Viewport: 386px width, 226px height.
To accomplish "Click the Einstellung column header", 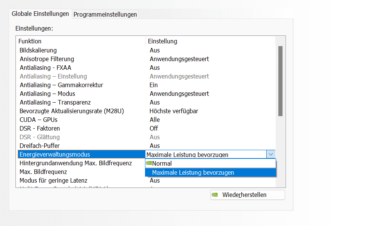I will click(x=210, y=41).
